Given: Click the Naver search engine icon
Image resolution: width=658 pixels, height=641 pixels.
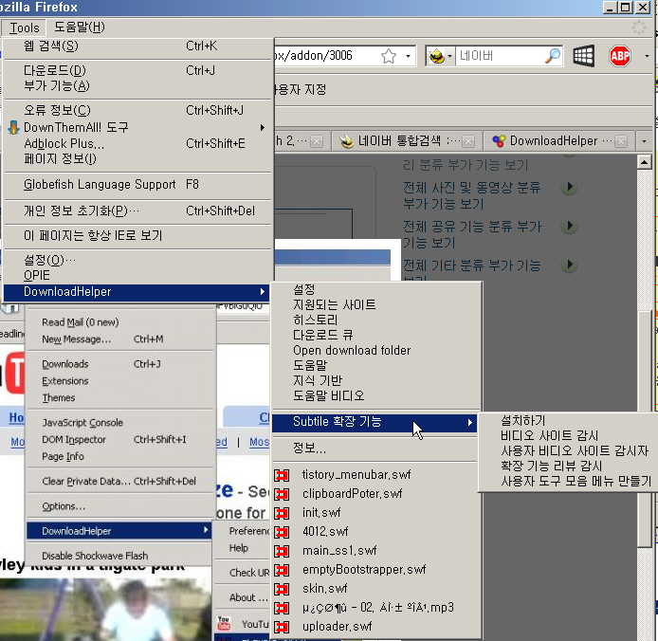Looking at the screenshot, I should 436,56.
